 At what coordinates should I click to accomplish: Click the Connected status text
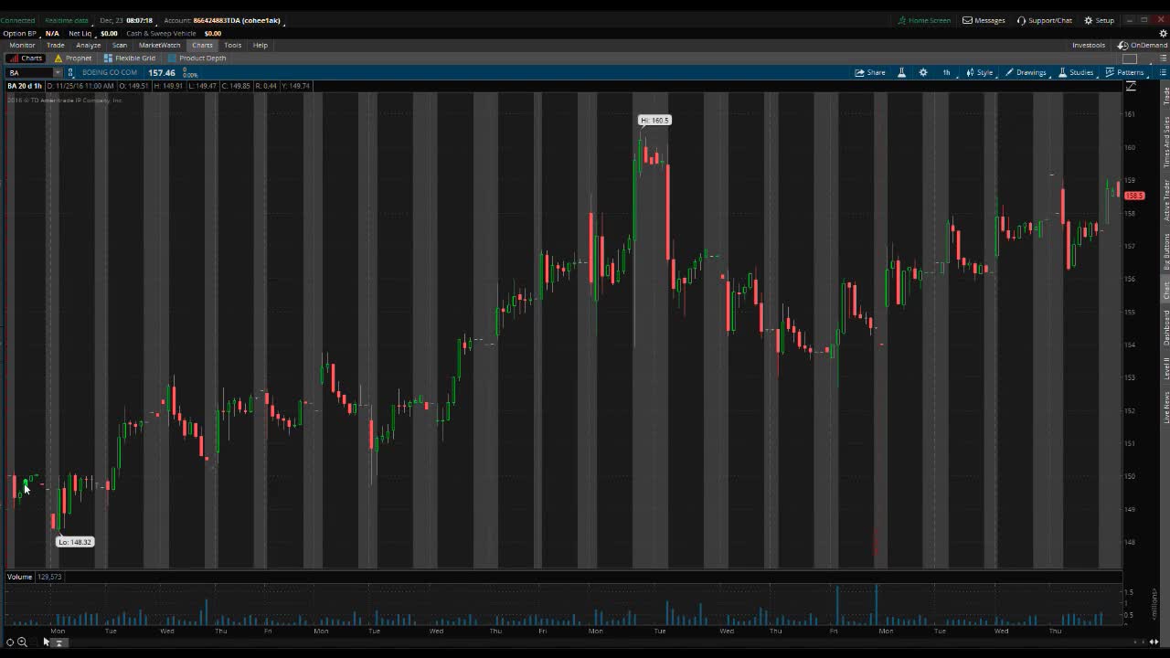[x=17, y=20]
